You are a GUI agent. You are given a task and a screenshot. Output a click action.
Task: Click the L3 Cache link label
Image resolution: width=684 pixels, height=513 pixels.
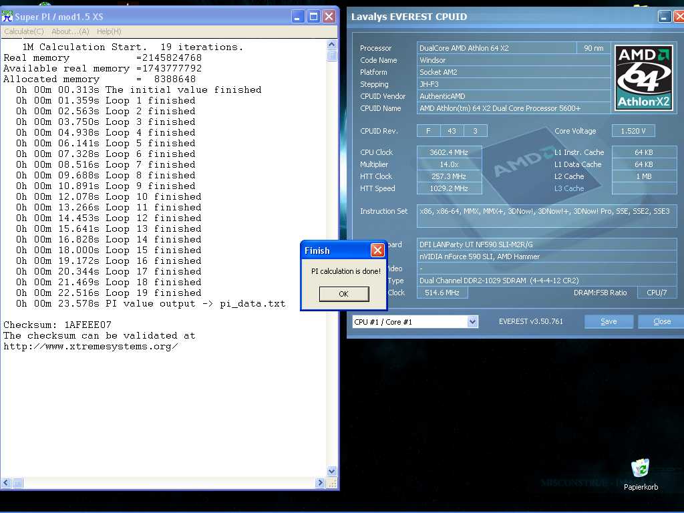569,188
